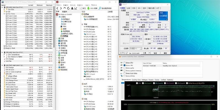Image resolution: width=220 pixels, height=110 pixels.
Task: Click the Intel Core i7 logo in CPU-Z
Action: tap(163, 16)
